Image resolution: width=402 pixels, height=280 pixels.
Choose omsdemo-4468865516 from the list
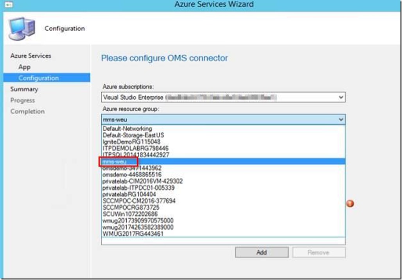pyautogui.click(x=132, y=175)
